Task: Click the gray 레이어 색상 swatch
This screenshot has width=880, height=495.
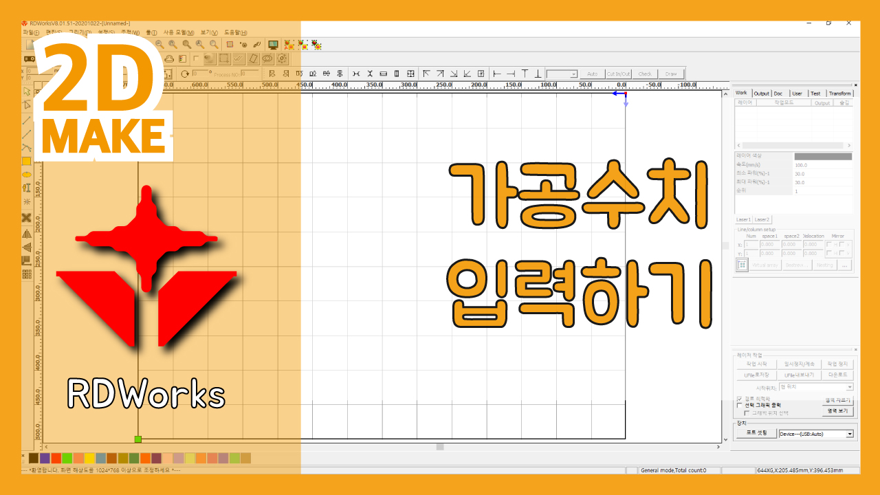Action: click(823, 157)
